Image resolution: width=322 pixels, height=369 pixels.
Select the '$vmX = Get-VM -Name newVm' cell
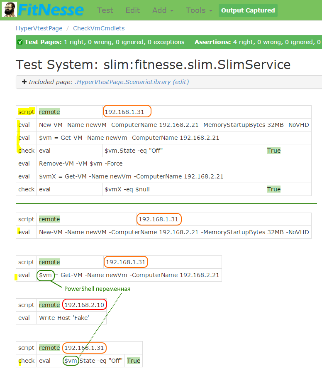[x=174, y=176]
